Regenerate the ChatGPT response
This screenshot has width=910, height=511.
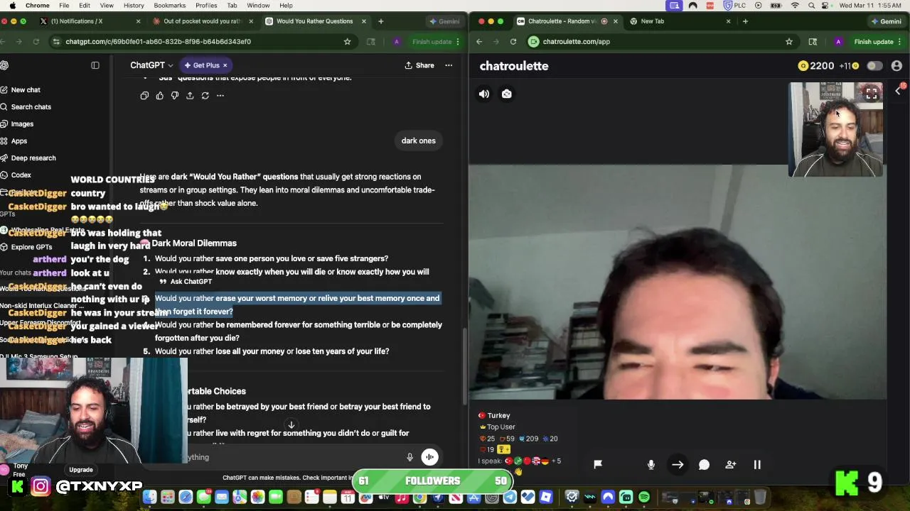205,96
